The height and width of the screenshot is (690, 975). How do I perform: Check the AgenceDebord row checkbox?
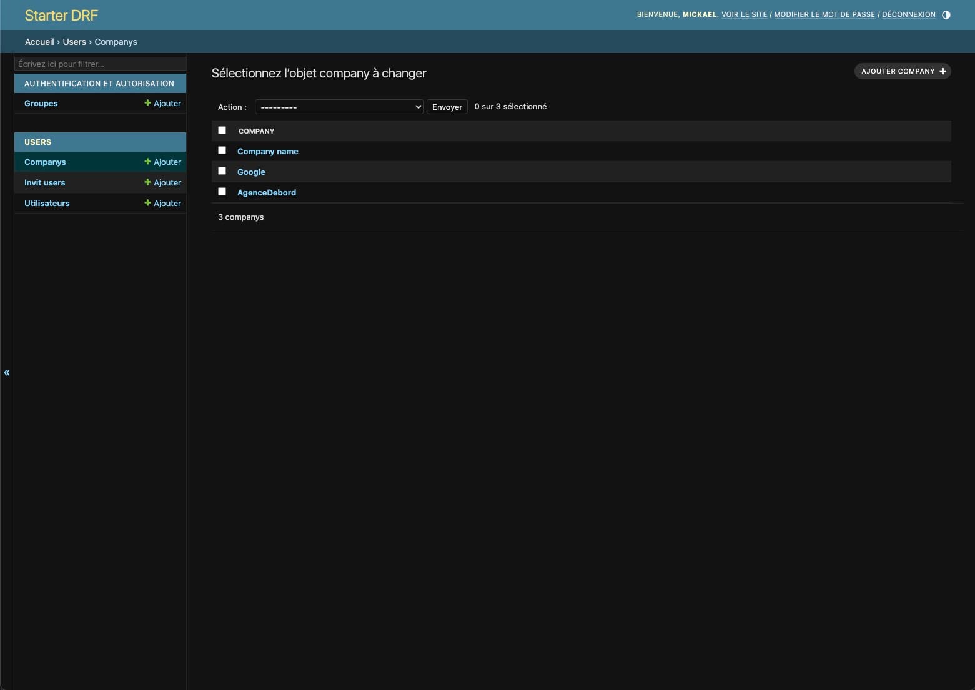222,192
